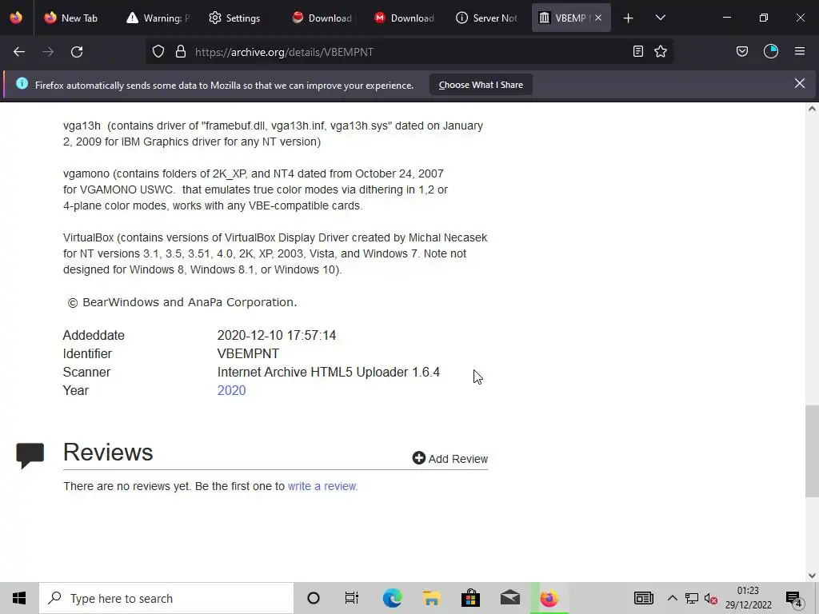Save page to Pocket
819x614 pixels.
tap(742, 51)
